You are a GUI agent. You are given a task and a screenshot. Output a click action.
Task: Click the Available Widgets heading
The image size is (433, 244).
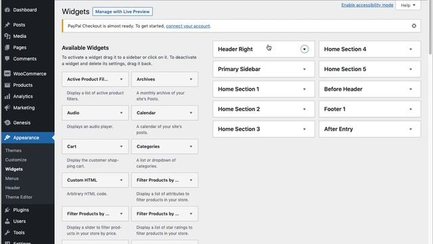85,48
